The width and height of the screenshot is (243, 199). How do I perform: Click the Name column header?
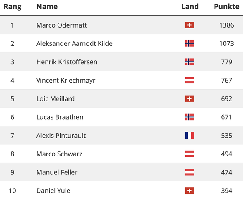click(47, 7)
